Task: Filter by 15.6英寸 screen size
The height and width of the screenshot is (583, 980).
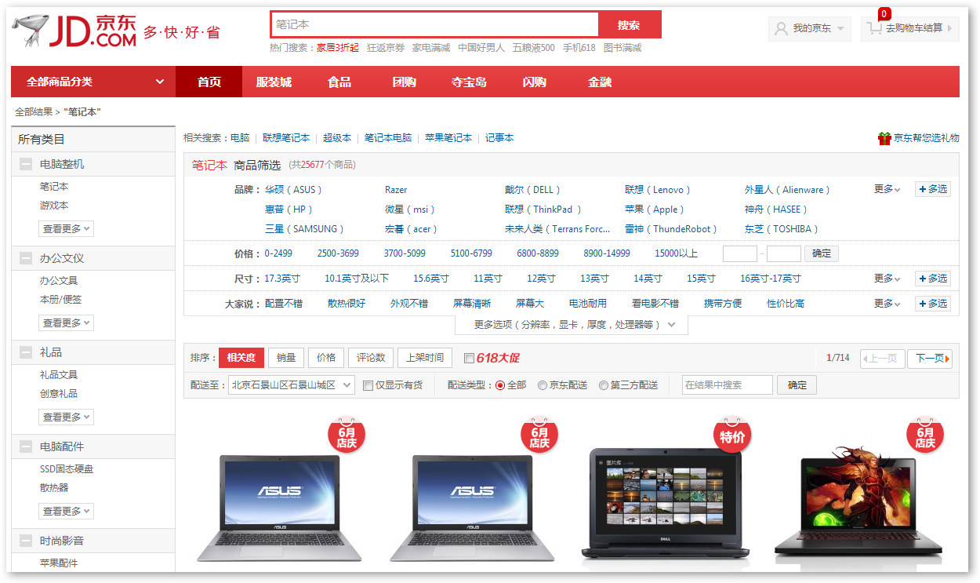Action: tap(431, 279)
